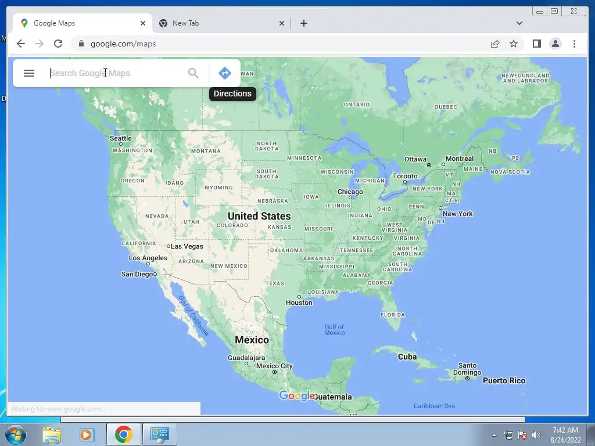
Task: Open Action Center flag icon
Action: (522, 435)
